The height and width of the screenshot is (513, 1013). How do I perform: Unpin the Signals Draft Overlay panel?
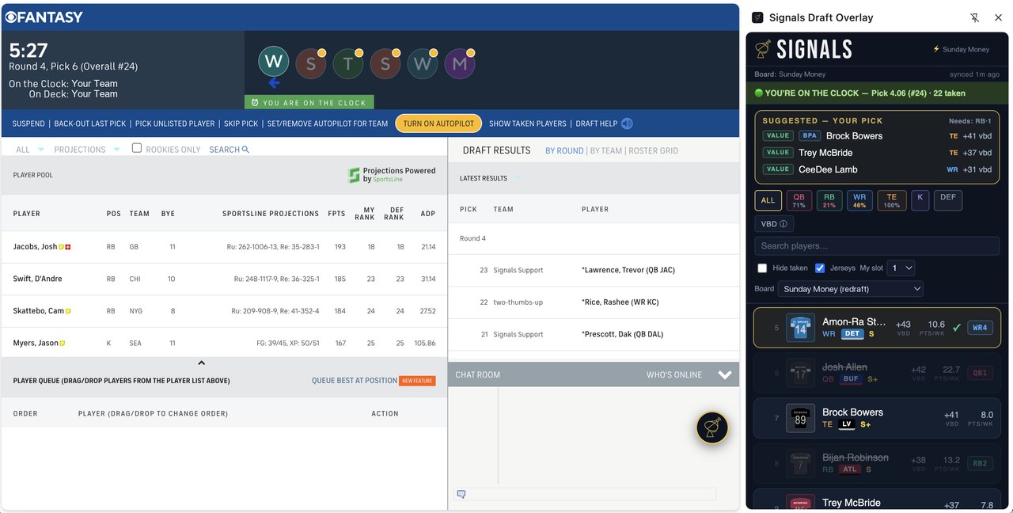click(x=975, y=17)
